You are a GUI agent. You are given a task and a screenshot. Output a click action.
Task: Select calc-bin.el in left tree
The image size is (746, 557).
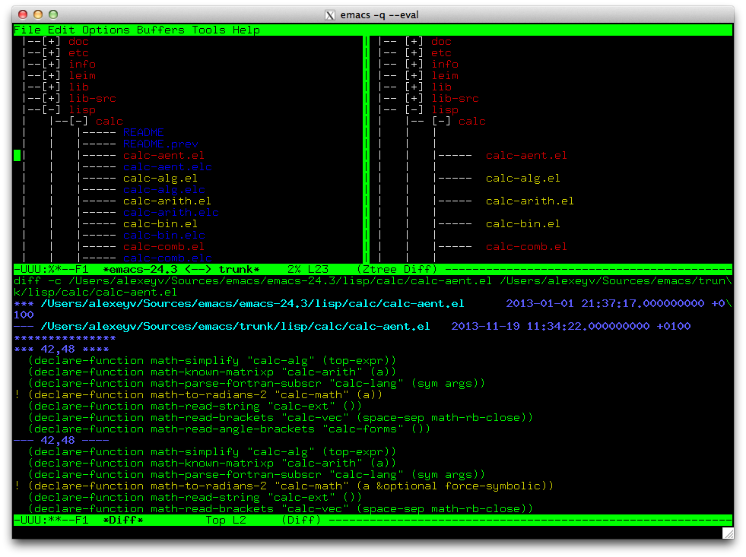point(160,224)
